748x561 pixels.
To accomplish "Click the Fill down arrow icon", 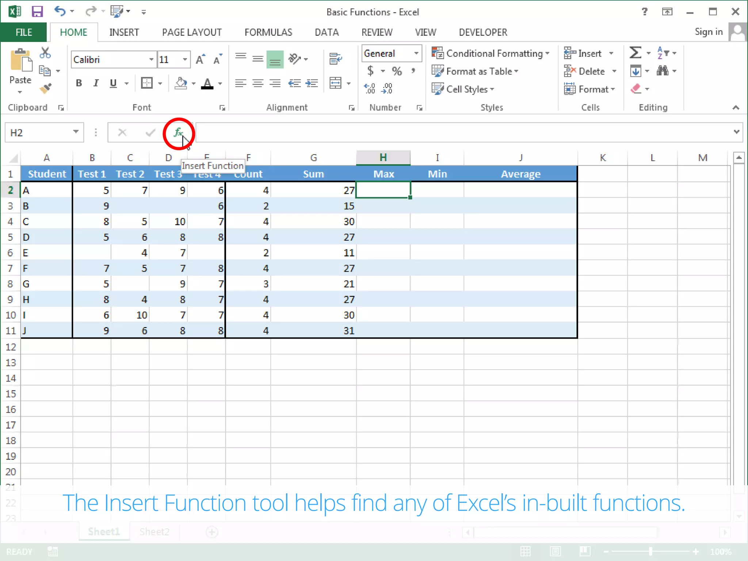I will point(636,71).
